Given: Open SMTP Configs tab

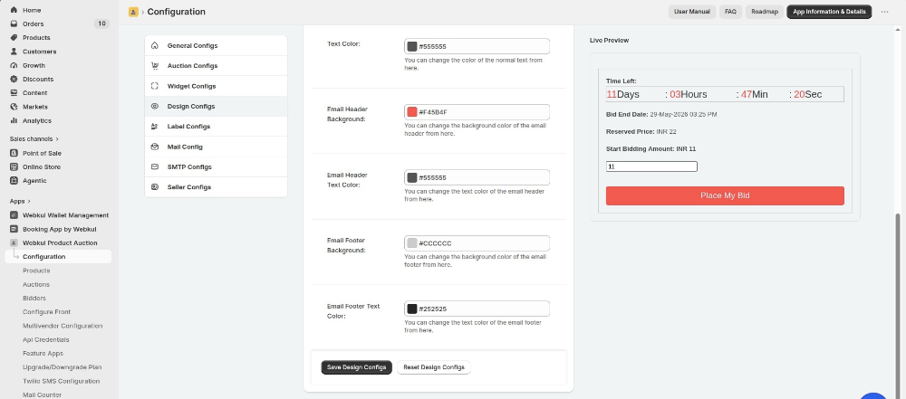Looking at the screenshot, I should pyautogui.click(x=217, y=166).
